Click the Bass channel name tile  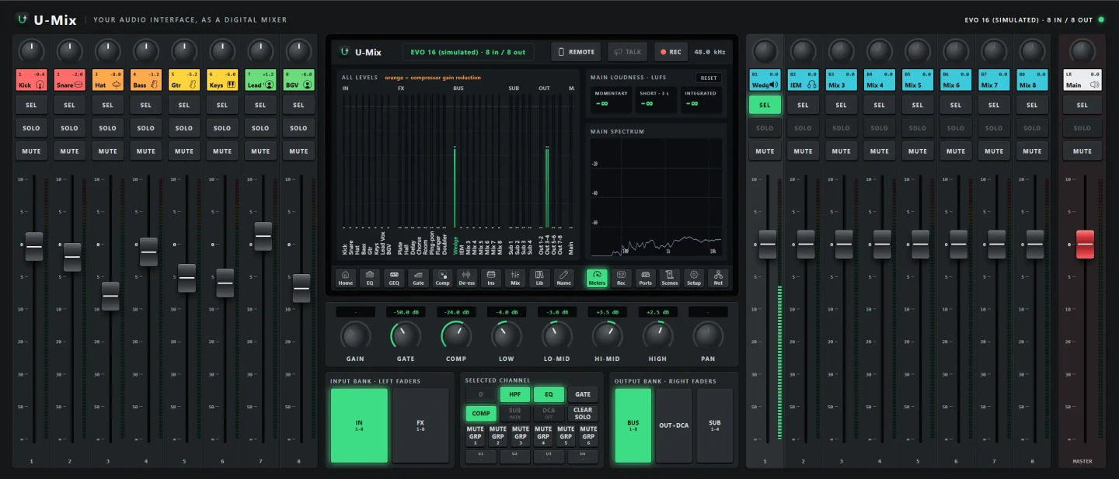point(145,80)
